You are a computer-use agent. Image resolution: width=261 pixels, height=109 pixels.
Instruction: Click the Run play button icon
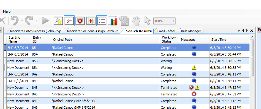[x=45, y=21]
